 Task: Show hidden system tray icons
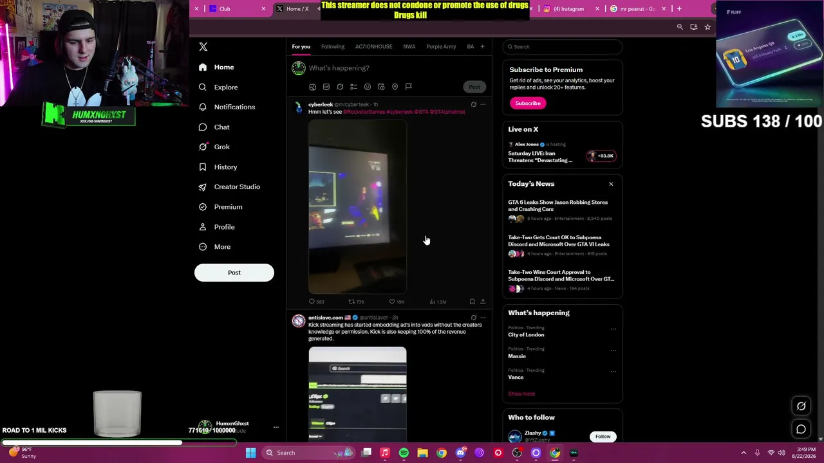744,453
